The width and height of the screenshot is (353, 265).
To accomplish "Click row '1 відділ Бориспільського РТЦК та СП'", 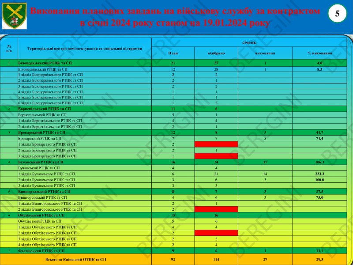I will tap(173, 121).
